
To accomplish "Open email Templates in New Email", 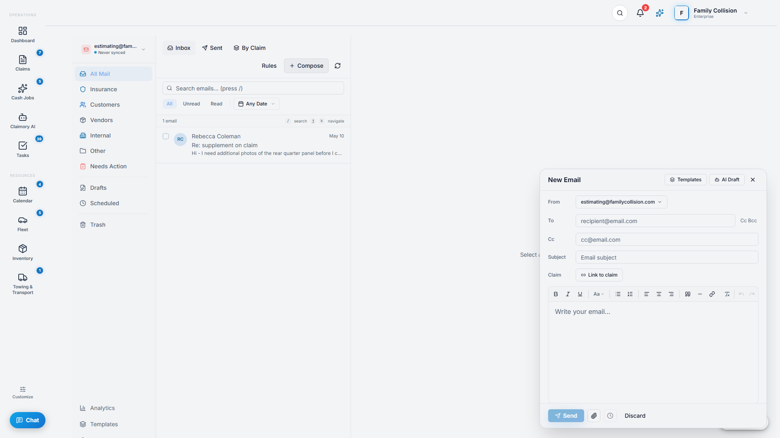I will pyautogui.click(x=686, y=180).
